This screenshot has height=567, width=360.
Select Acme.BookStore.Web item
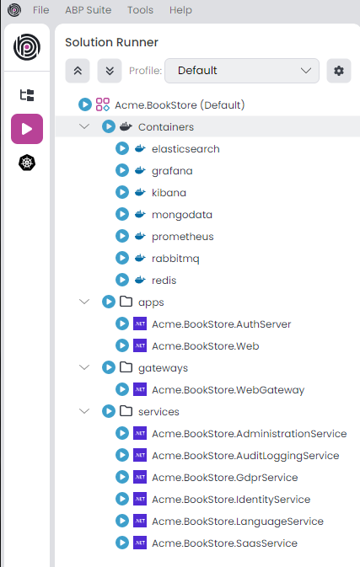click(205, 346)
